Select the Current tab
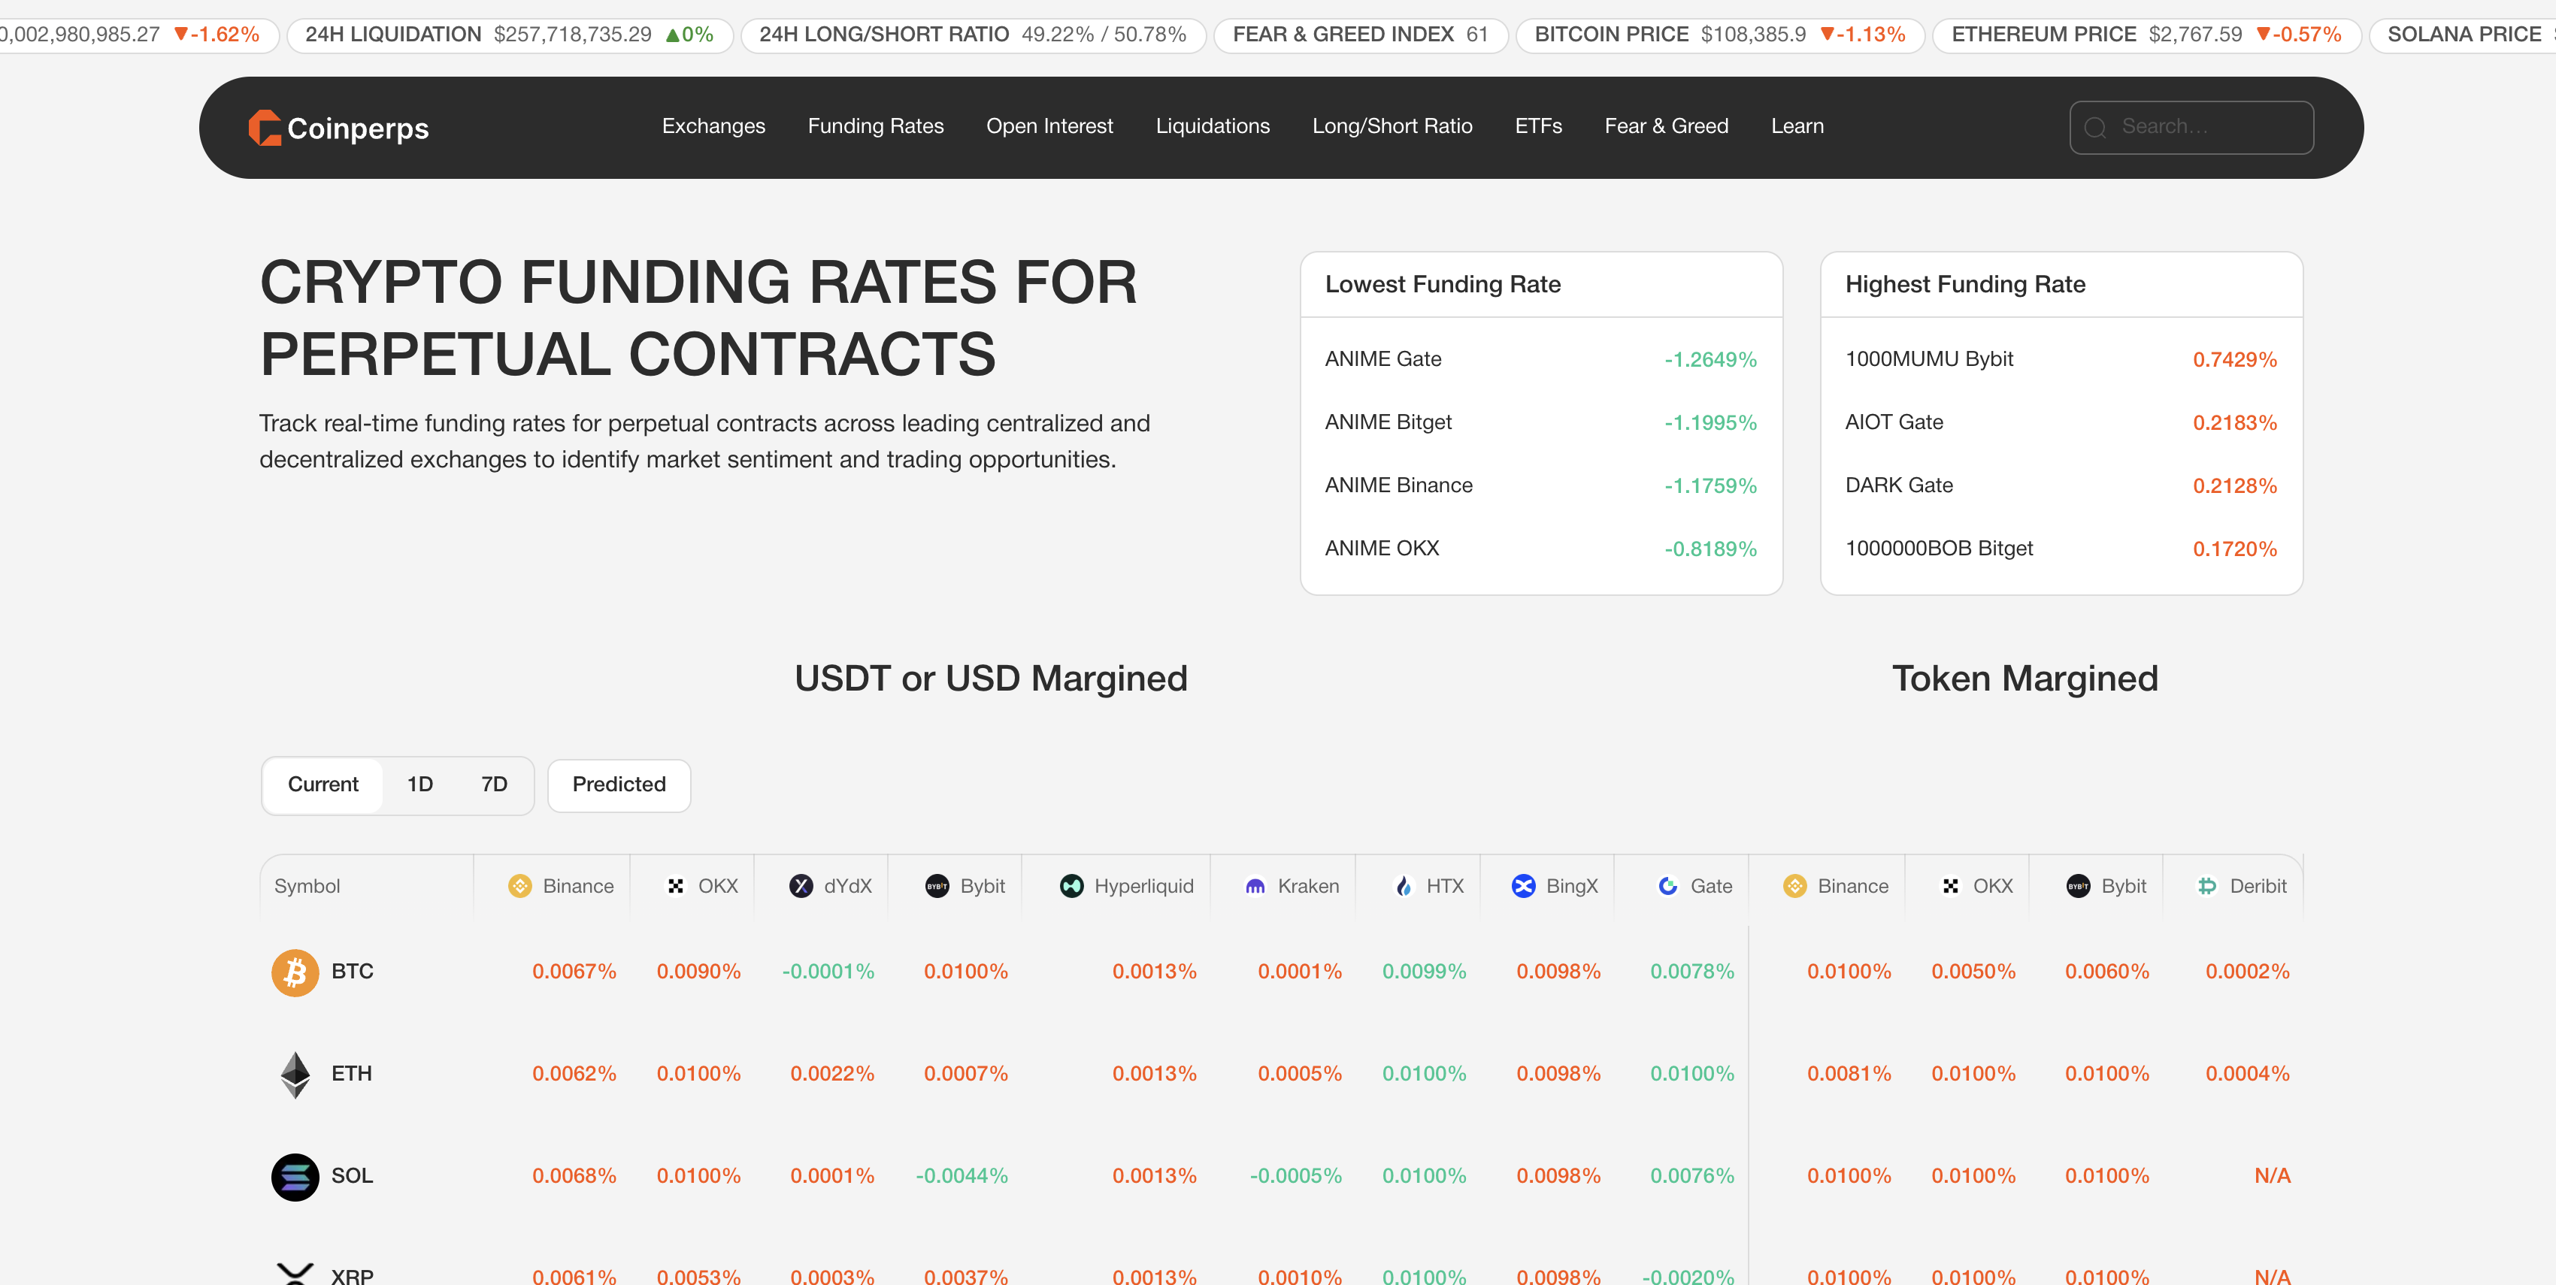Image resolution: width=2556 pixels, height=1285 pixels. pos(323,785)
